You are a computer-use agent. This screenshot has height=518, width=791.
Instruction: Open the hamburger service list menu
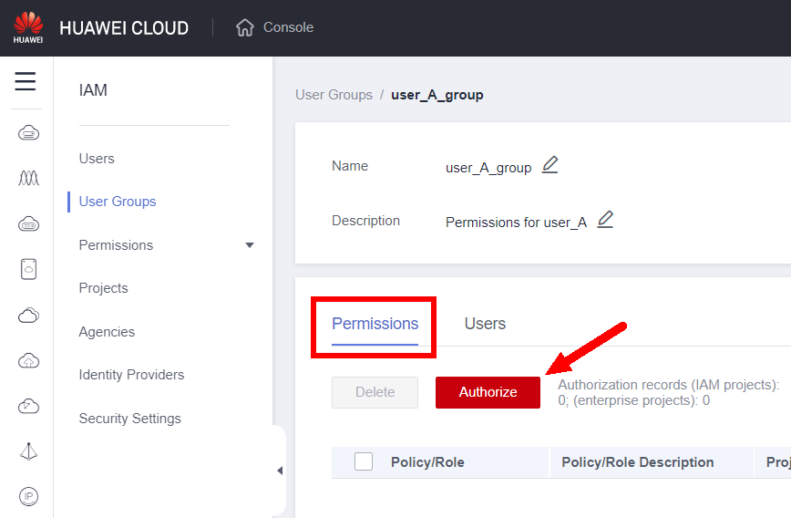26,81
